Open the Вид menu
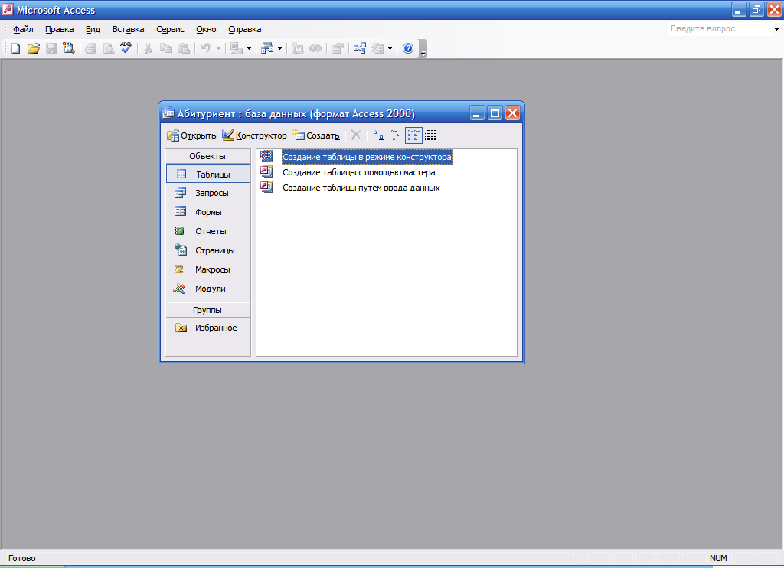Image resolution: width=784 pixels, height=568 pixels. coord(93,29)
